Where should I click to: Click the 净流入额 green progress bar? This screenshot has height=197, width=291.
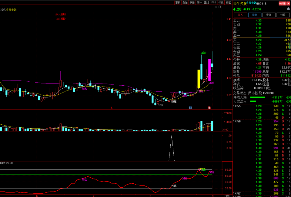click(x=257, y=97)
